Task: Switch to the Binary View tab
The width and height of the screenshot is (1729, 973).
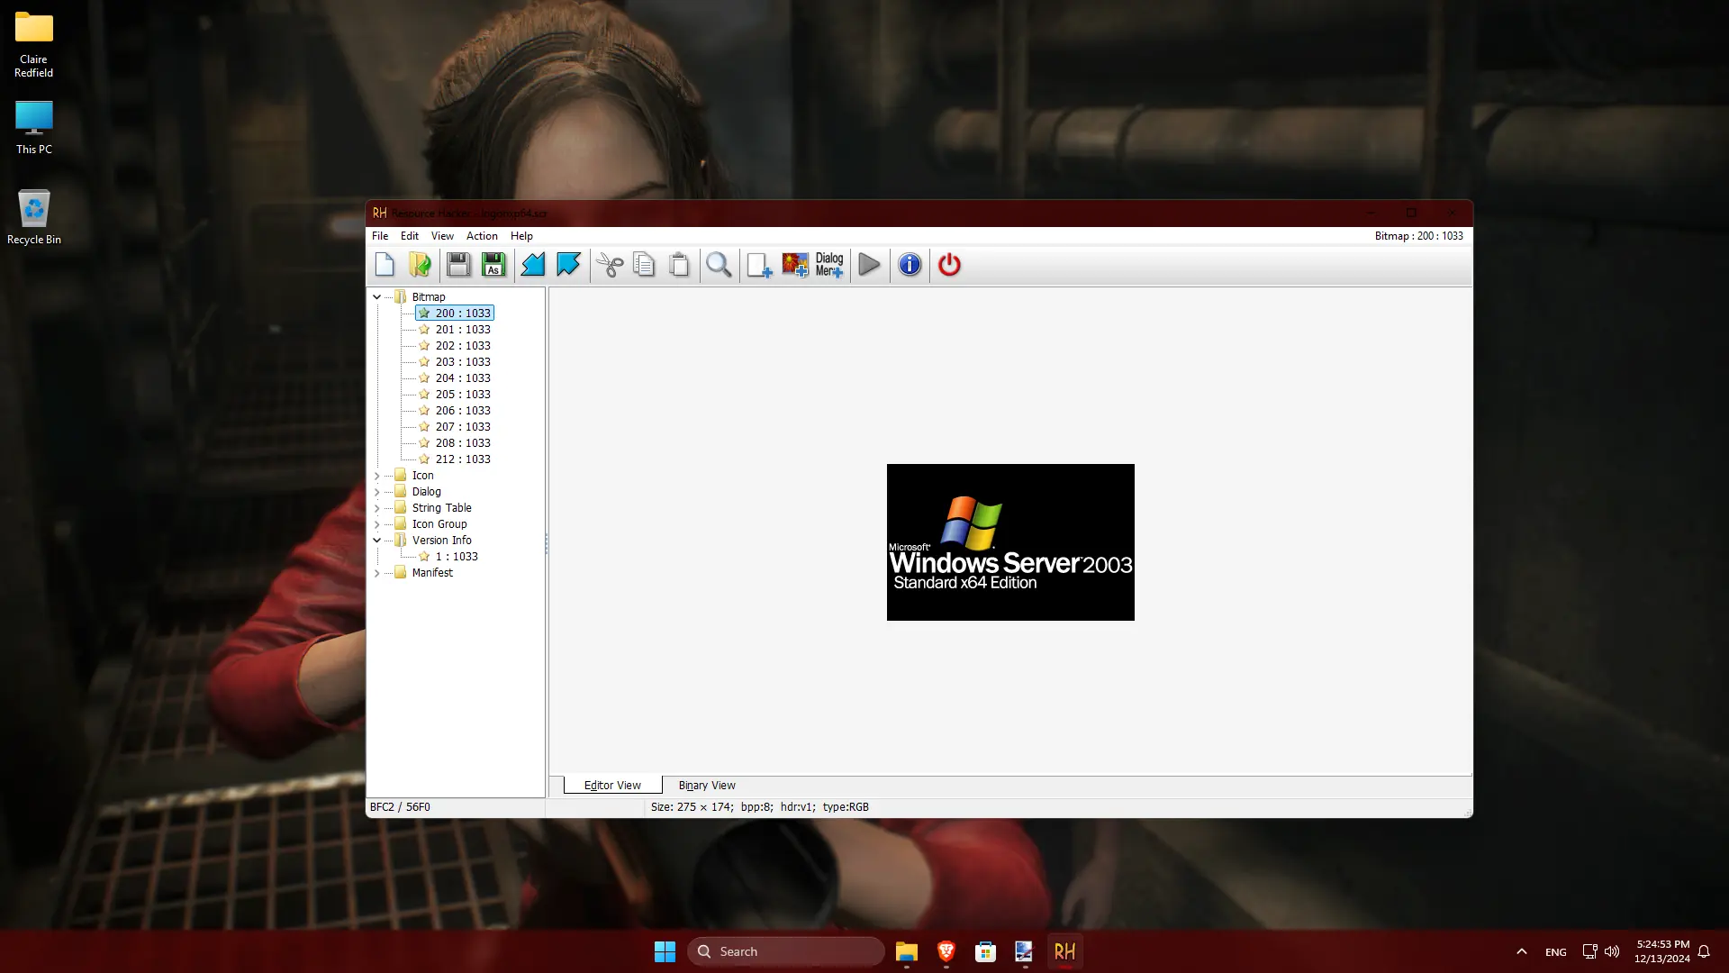Action: click(x=707, y=786)
